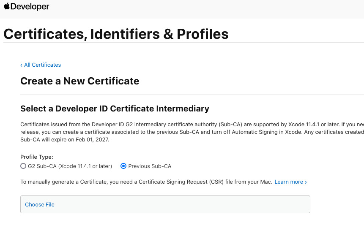The width and height of the screenshot is (364, 236).
Task: Click the text 'Sub-CA will expire on Feb 01, 2027.'
Action: click(x=65, y=140)
